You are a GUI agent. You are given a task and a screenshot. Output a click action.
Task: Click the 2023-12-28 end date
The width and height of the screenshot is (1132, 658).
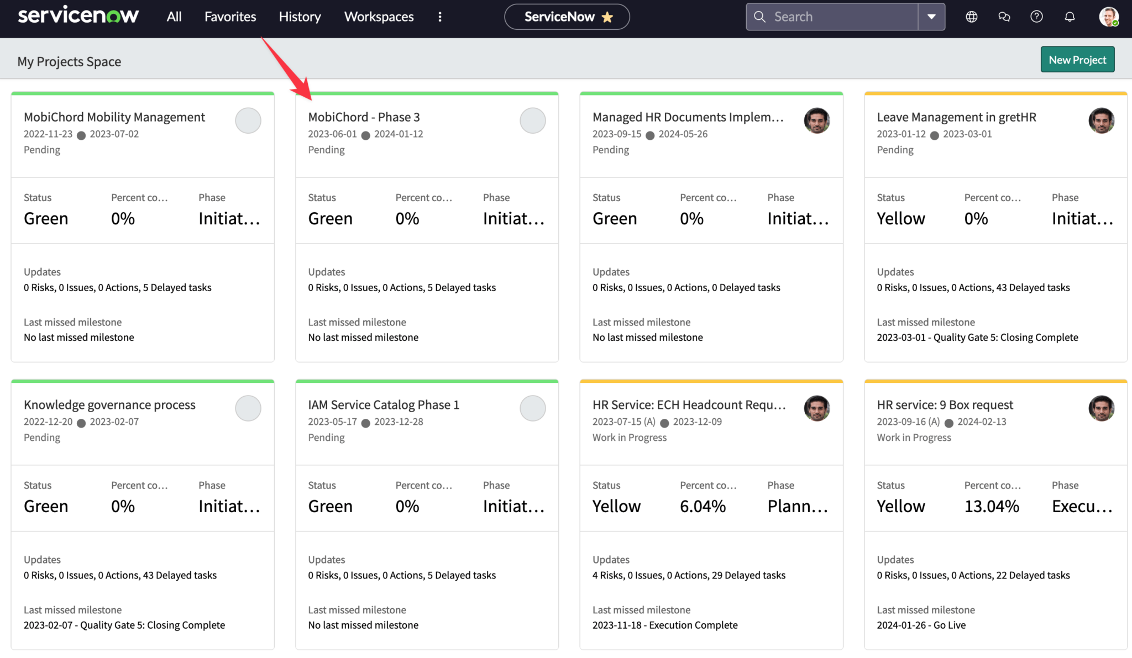(x=399, y=422)
